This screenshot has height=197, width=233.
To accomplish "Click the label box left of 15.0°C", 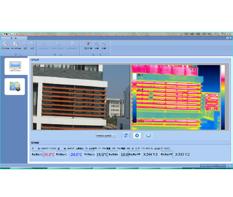I will coord(89,155).
